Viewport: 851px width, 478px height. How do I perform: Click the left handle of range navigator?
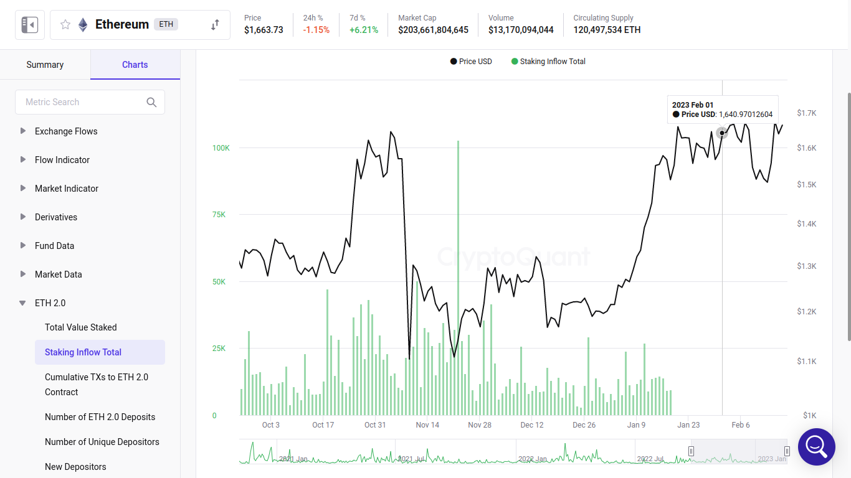(x=691, y=451)
